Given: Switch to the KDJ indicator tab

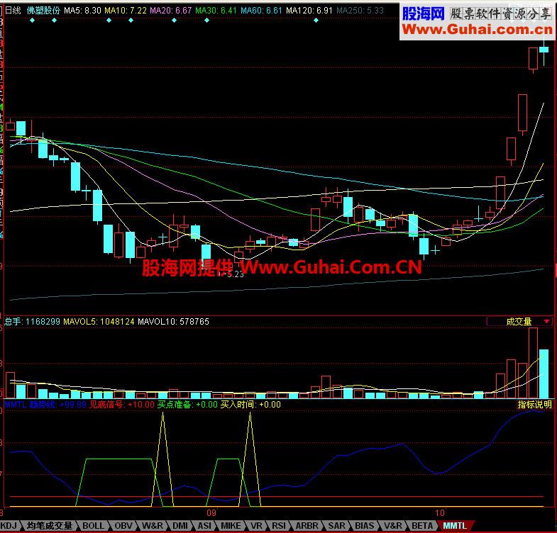Looking at the screenshot, I should click(x=9, y=525).
